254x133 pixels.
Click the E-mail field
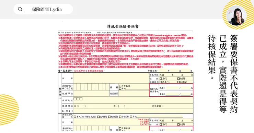pyautogui.click(x=133, y=111)
